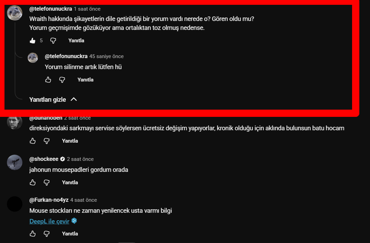
Task: Dislike @shockeee's mousepad comment
Action: coord(47,183)
